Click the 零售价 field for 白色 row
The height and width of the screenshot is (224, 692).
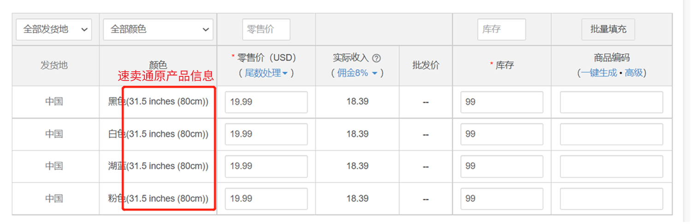click(266, 134)
